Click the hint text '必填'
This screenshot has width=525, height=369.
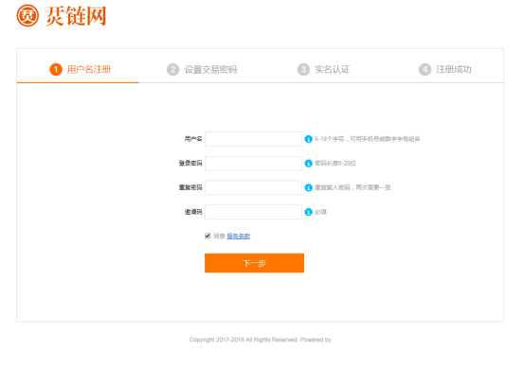click(x=320, y=212)
